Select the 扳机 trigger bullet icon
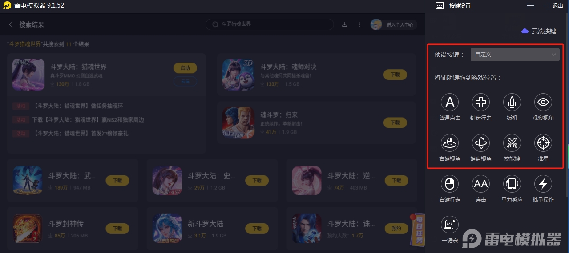Screen dimensions: 569x253 point(512,102)
